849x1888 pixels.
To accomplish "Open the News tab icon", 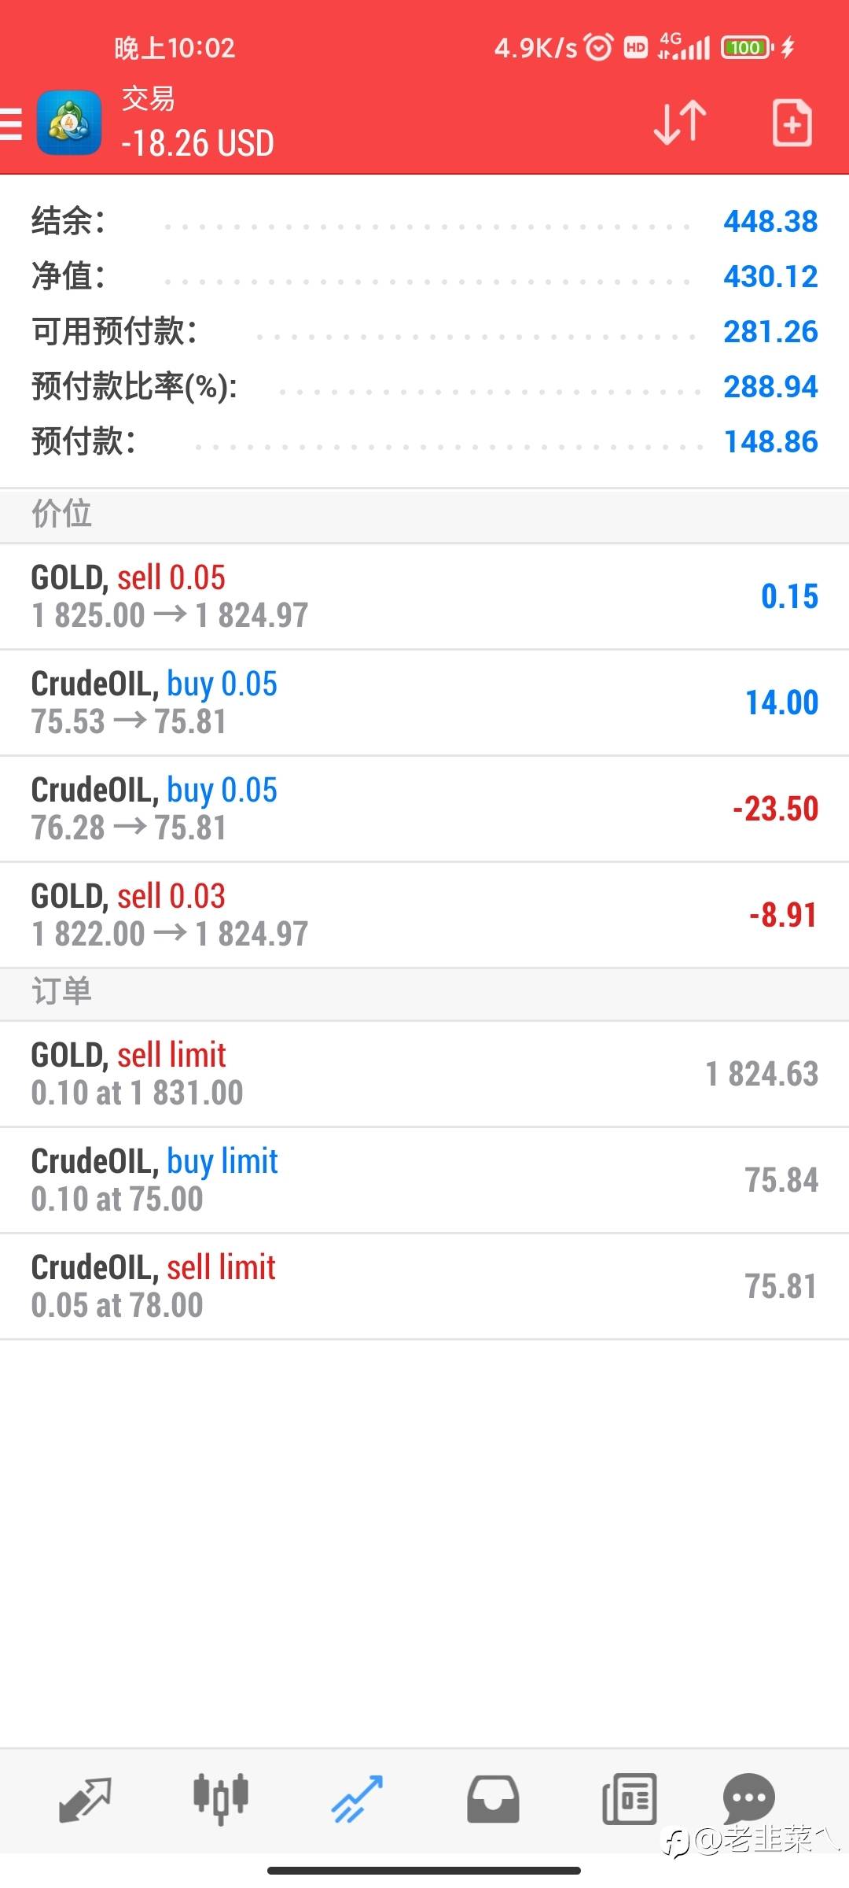I will coord(629,1799).
